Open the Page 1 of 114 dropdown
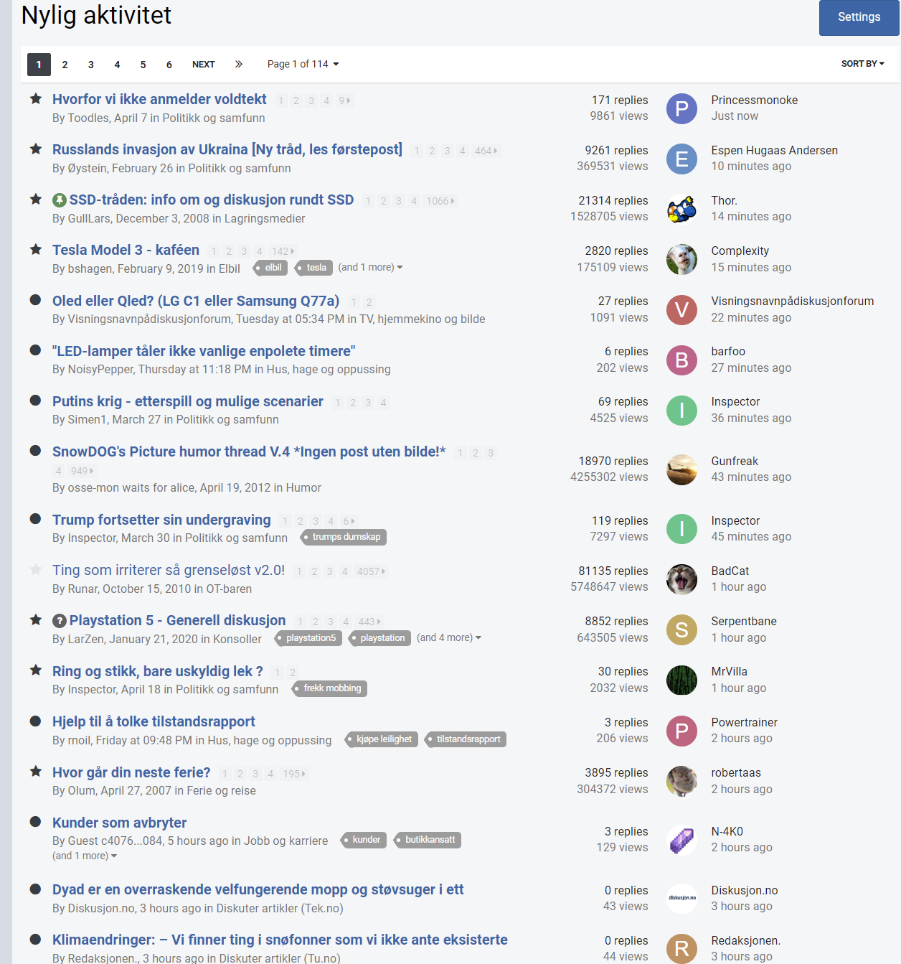The width and height of the screenshot is (901, 964). [x=303, y=64]
